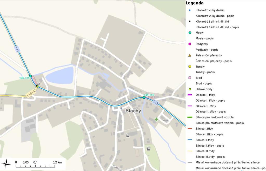Click the kilometre marker labeled 32
266x171 pixels.
click(x=37, y=86)
